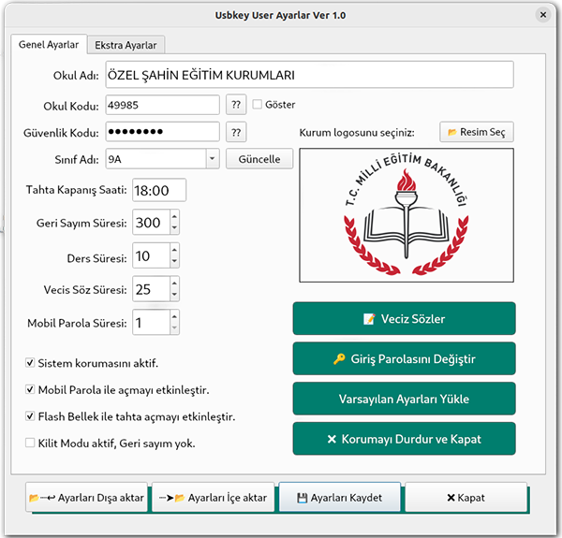
Task: Click the Okul Adı text field
Action: click(x=309, y=75)
